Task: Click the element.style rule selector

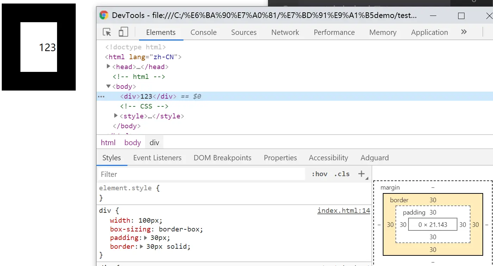Action: tap(125, 188)
